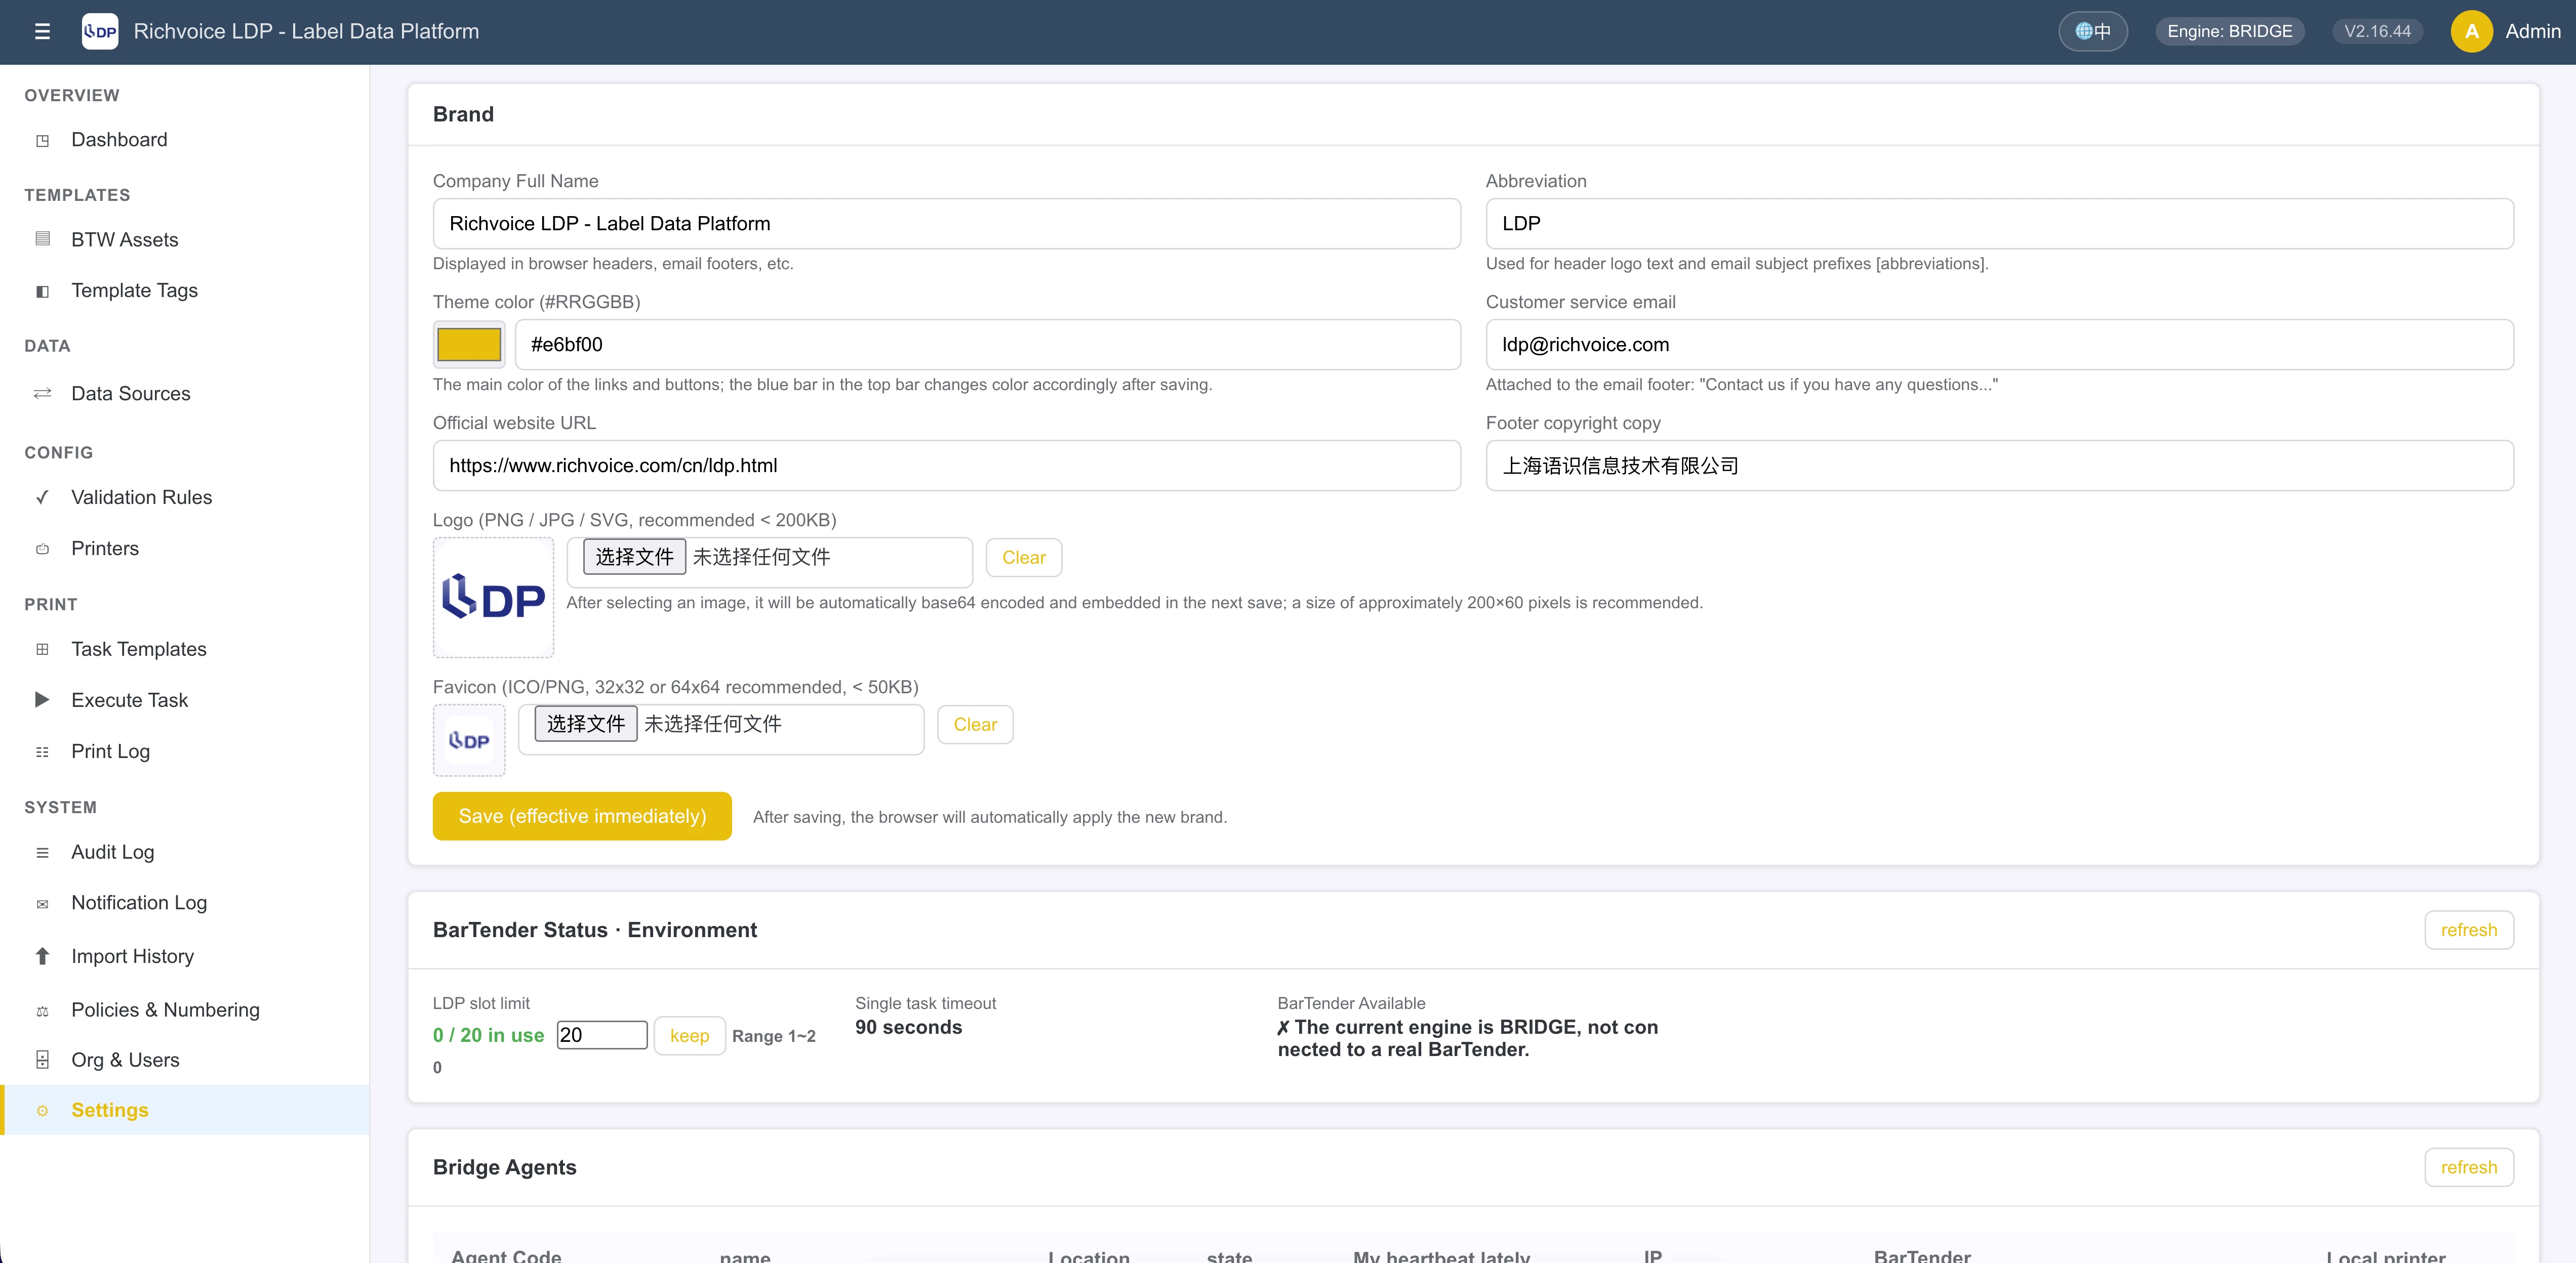Choose a Logo file to upload
2576x1263 pixels.
coord(634,558)
